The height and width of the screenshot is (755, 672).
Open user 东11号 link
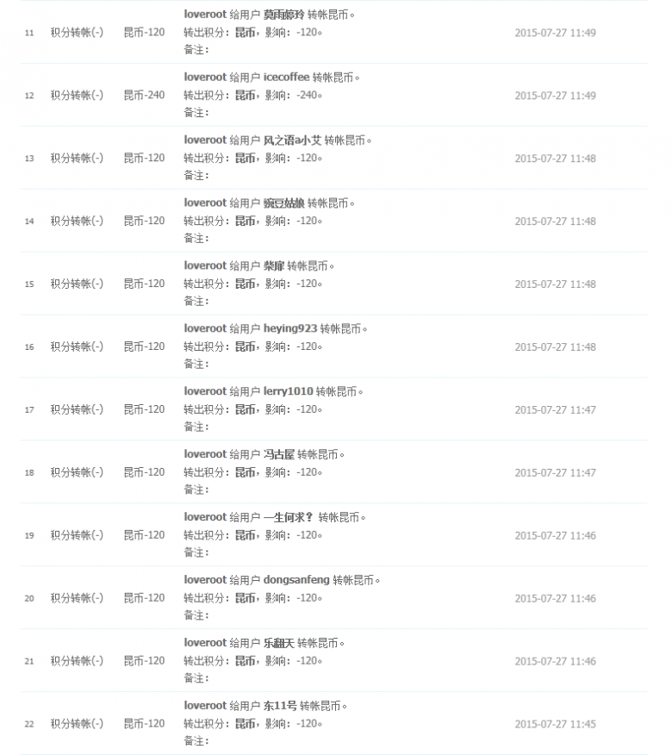point(280,705)
